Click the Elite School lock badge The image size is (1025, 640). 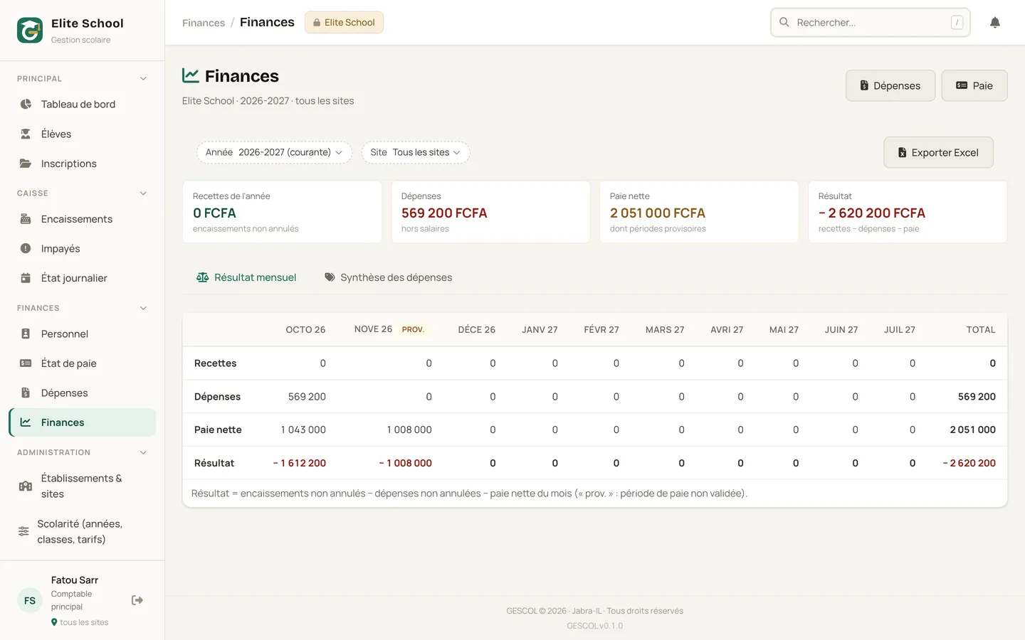pyautogui.click(x=344, y=22)
